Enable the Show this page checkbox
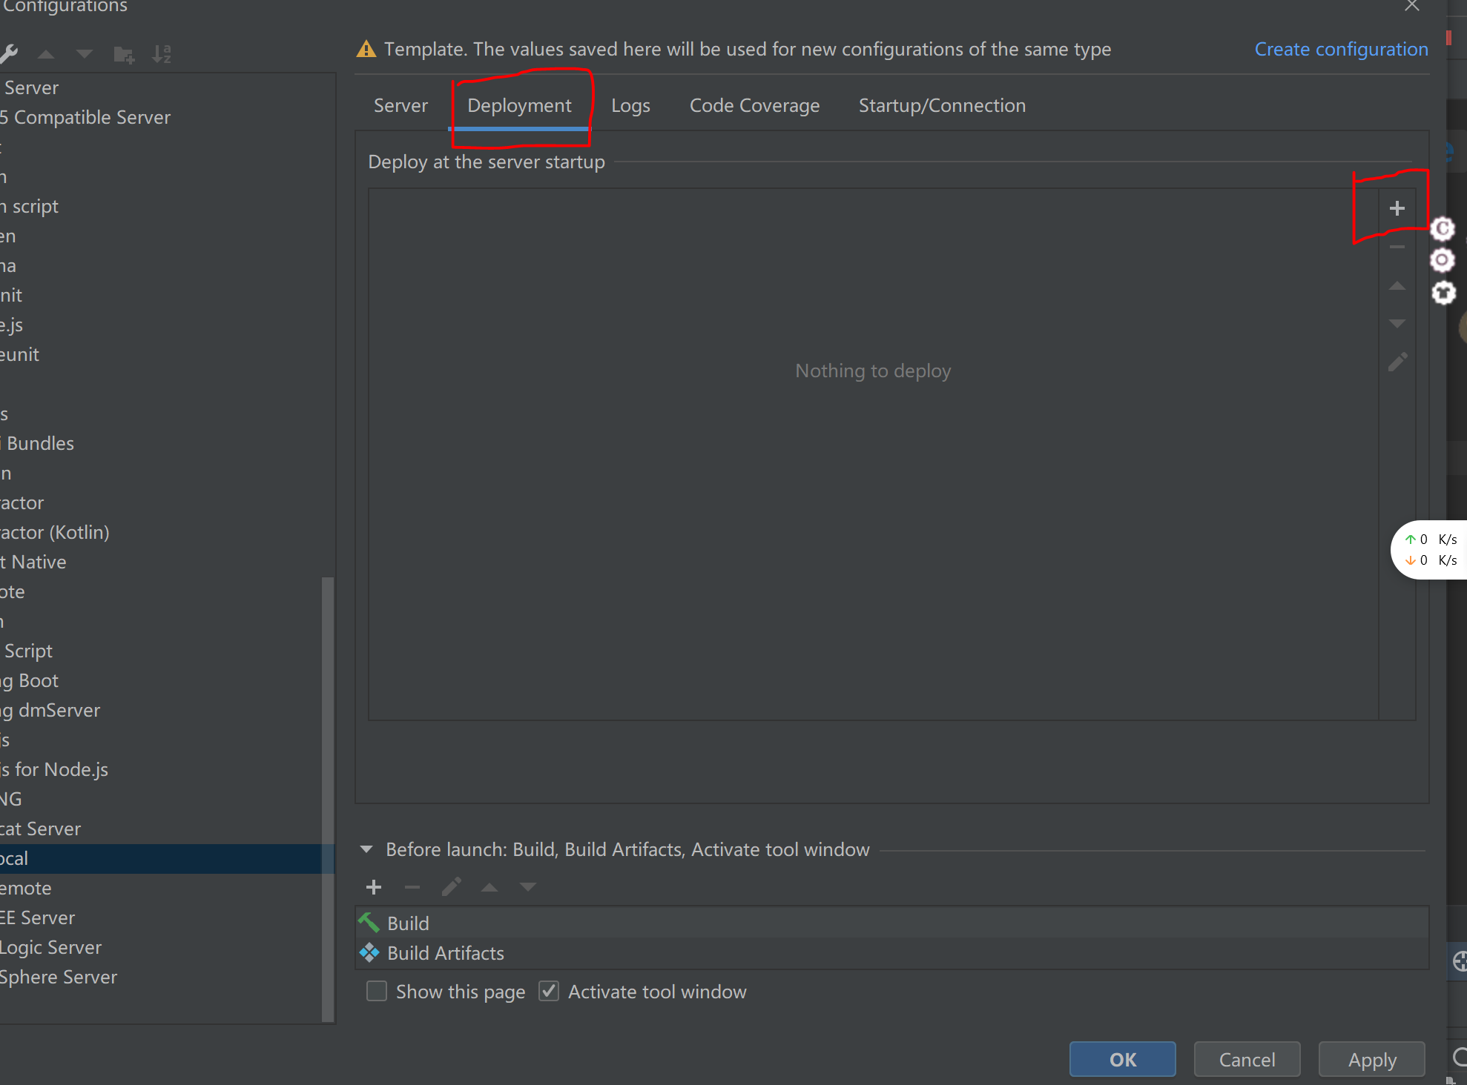 click(377, 992)
